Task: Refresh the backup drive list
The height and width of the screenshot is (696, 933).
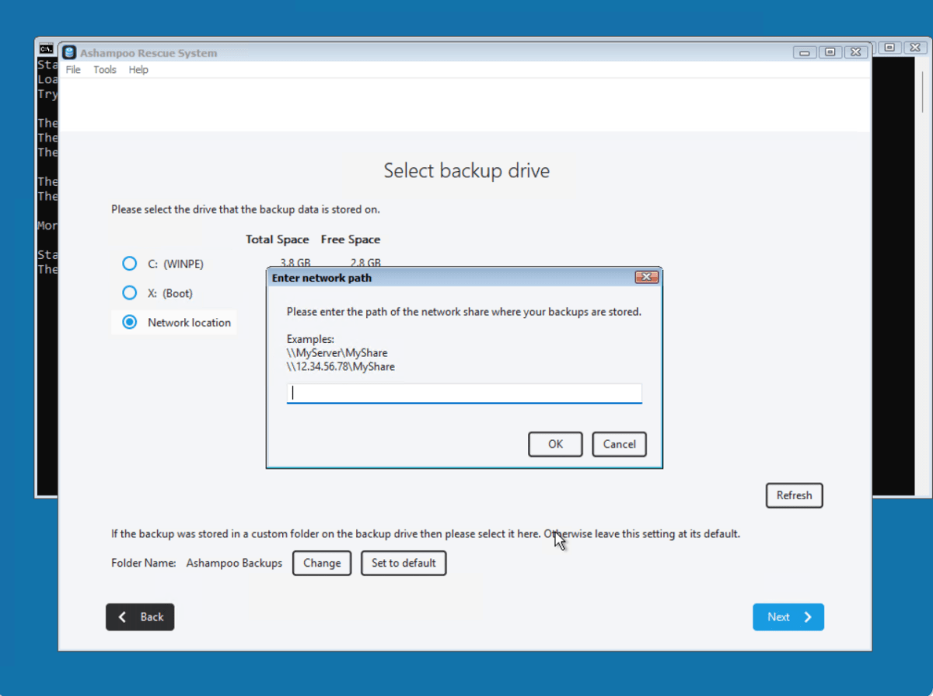Action: pos(794,495)
